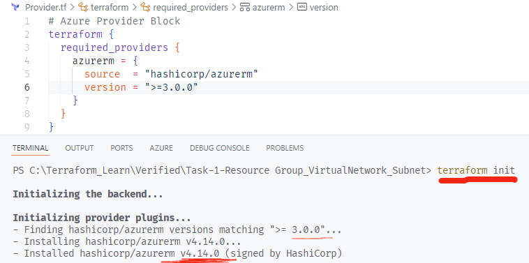Switch to the DEBUG CONSOLE tab

pos(220,148)
